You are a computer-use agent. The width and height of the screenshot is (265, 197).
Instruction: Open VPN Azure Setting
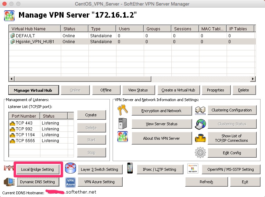tap(100, 182)
